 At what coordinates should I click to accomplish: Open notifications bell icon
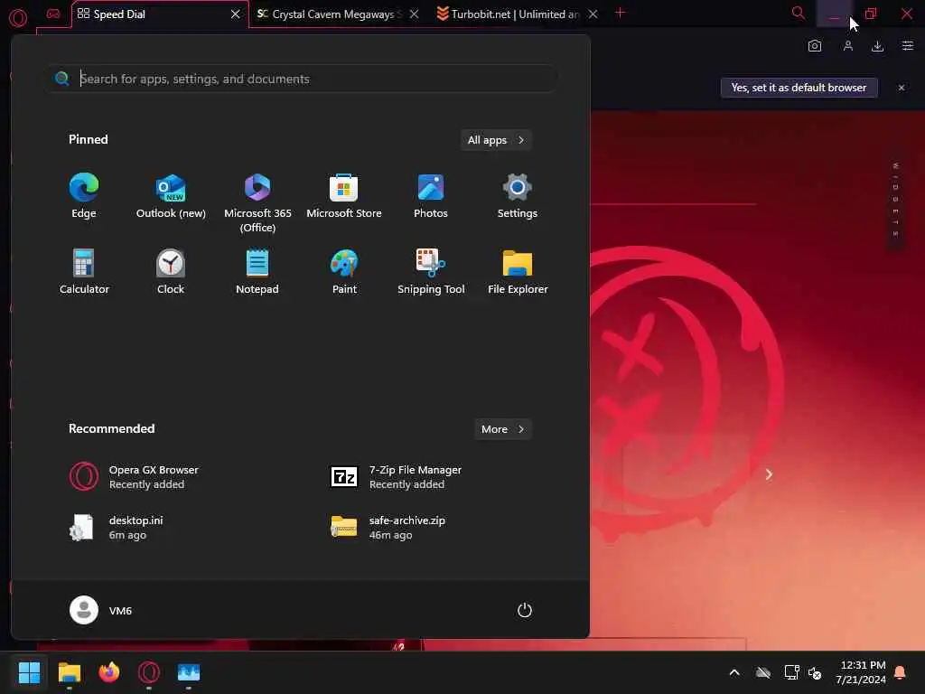click(901, 672)
